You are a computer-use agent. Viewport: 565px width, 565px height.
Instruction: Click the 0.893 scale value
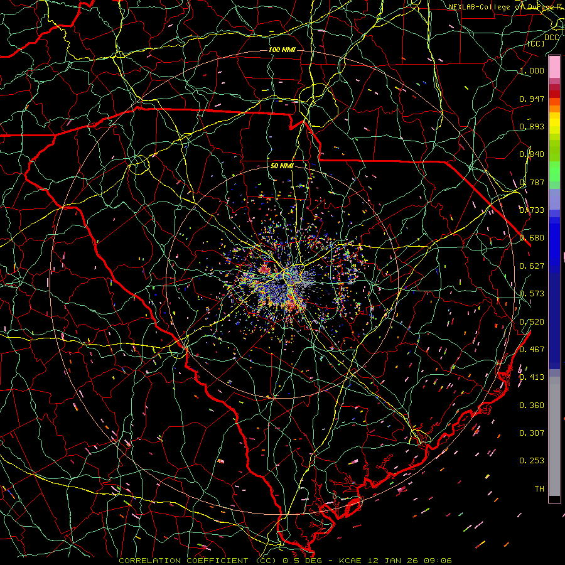pos(532,126)
